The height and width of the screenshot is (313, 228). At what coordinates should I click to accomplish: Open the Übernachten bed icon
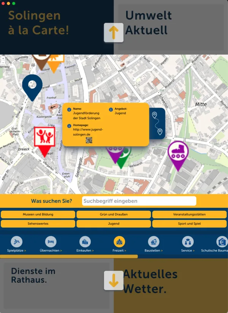(51, 242)
